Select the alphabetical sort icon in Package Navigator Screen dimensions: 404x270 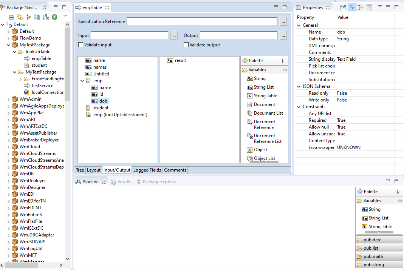pyautogui.click(x=46, y=17)
